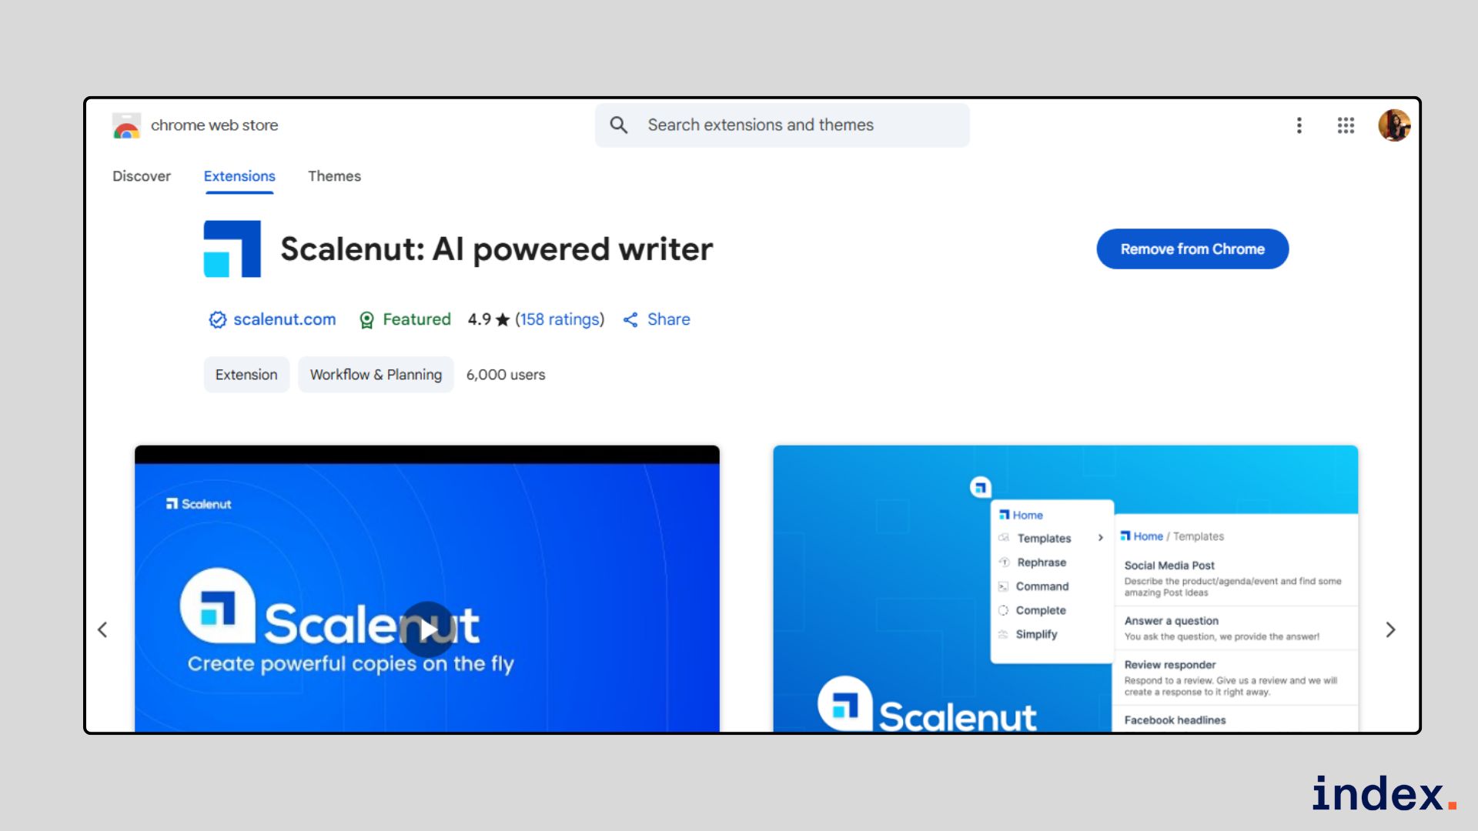Click the Featured badge icon
Screen dimensions: 1478x831
click(x=368, y=319)
